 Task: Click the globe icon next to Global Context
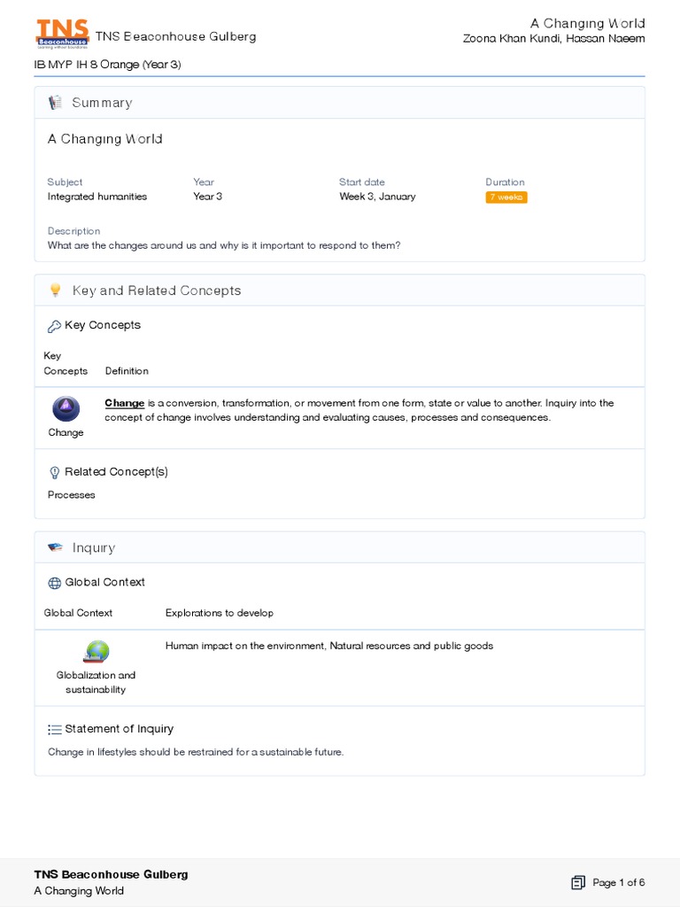[x=54, y=583]
